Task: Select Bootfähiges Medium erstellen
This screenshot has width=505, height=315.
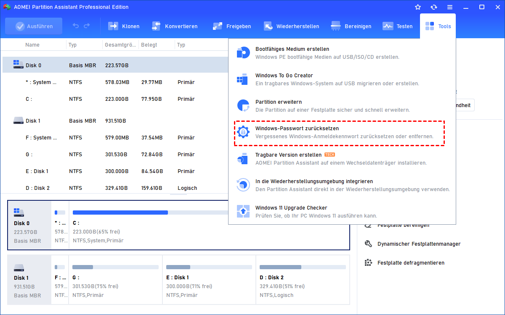Action: [342, 53]
